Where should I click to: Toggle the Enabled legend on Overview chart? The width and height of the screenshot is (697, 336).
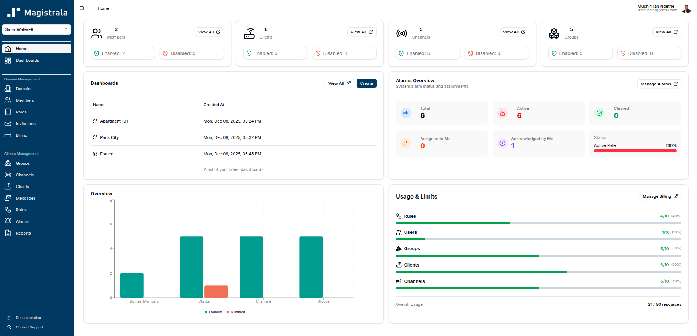pos(213,312)
